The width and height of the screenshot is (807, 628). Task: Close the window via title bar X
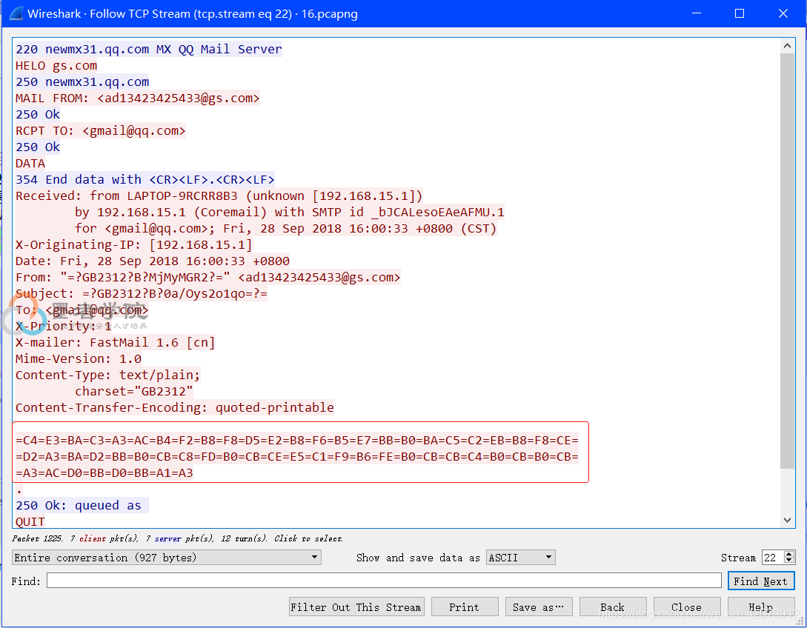783,13
